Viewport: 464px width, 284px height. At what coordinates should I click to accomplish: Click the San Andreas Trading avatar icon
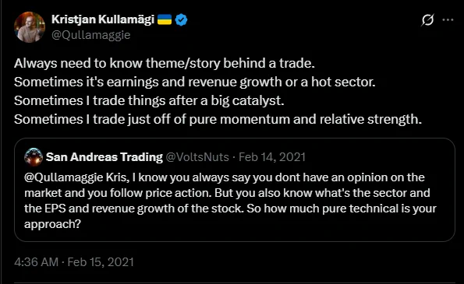pos(34,156)
